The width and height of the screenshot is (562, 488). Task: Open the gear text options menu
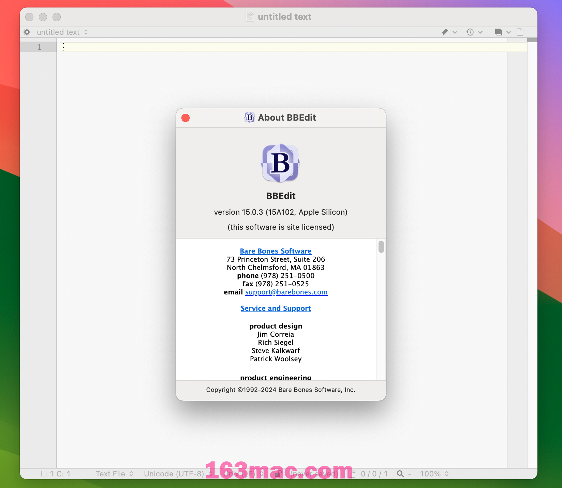(x=27, y=32)
